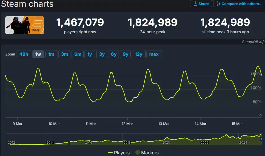Click 2022 in the navigator timeline
This screenshot has width=265, height=156.
tap(204, 142)
